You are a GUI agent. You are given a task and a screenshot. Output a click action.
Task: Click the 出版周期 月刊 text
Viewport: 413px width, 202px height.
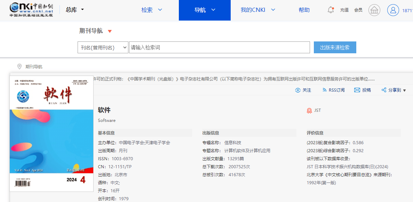click(x=113, y=150)
